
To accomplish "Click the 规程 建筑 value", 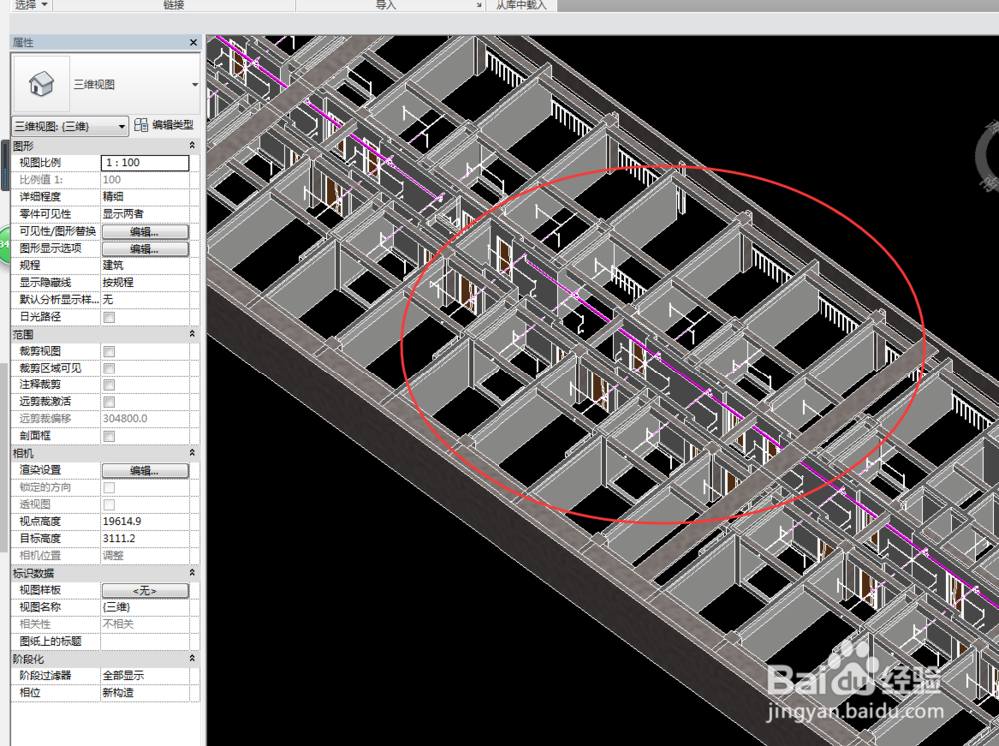I will pyautogui.click(x=145, y=265).
